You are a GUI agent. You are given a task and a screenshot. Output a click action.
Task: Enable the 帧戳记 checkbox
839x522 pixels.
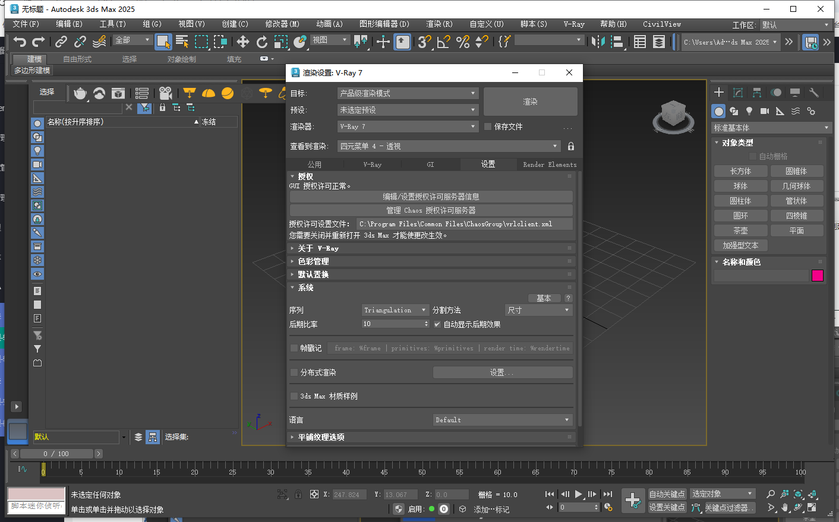pyautogui.click(x=294, y=347)
